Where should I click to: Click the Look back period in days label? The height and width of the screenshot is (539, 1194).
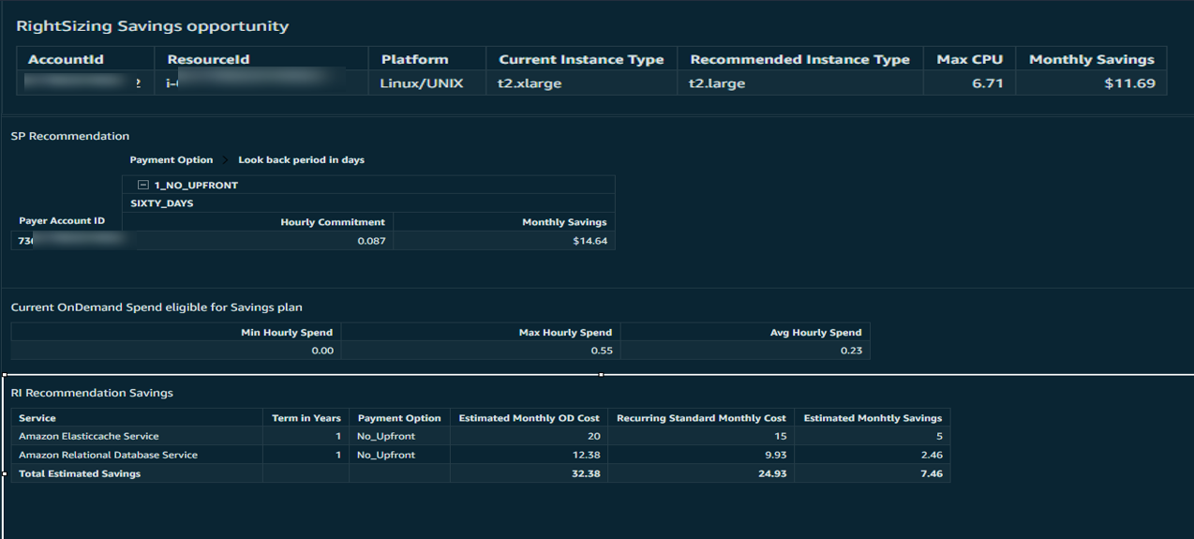click(x=301, y=160)
